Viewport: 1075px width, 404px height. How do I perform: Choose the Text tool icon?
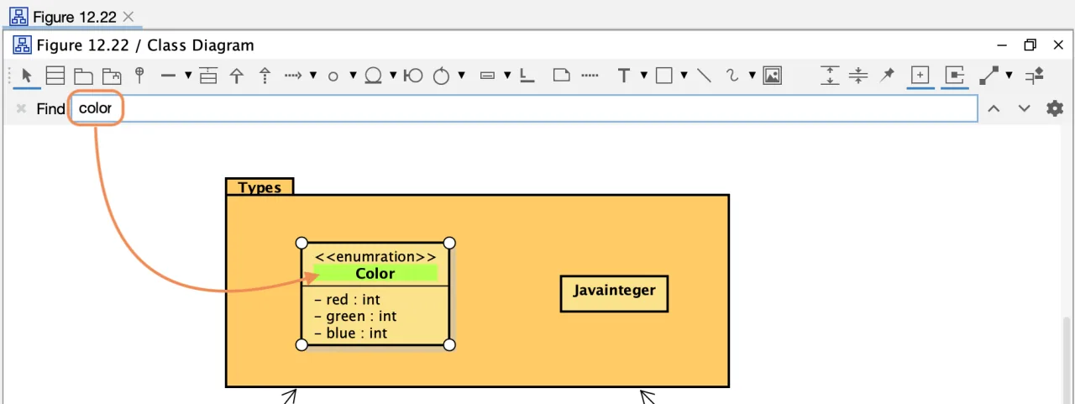[x=624, y=76]
